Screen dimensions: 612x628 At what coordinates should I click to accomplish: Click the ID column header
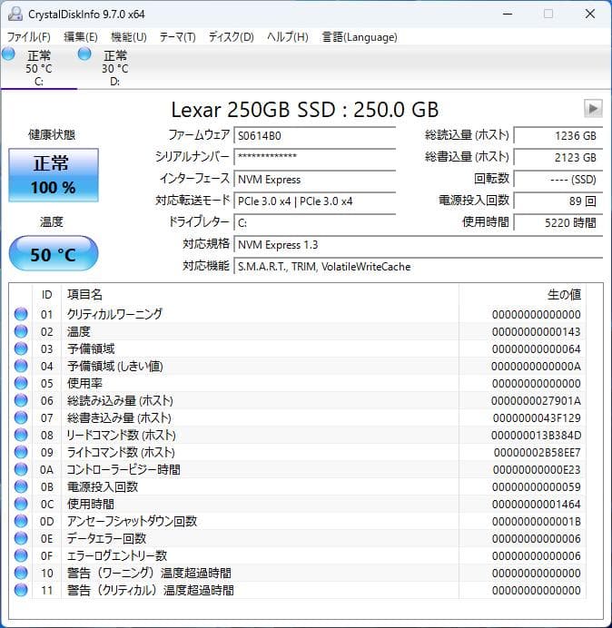[x=46, y=295]
